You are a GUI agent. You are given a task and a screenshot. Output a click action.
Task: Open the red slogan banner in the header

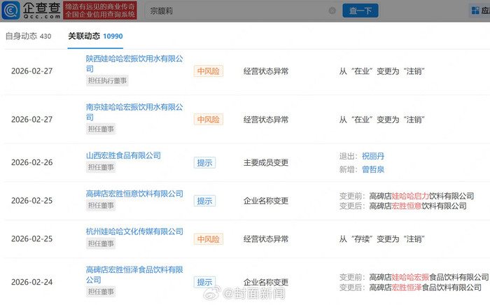click(100, 10)
